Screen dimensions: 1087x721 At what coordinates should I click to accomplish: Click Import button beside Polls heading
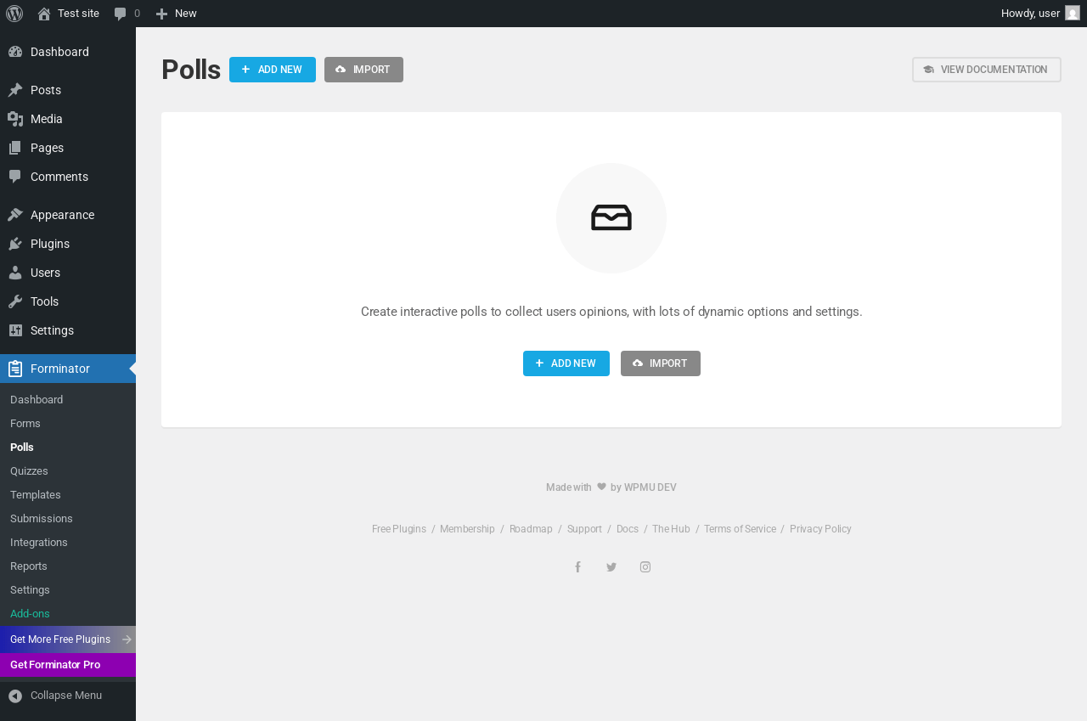[x=363, y=70]
